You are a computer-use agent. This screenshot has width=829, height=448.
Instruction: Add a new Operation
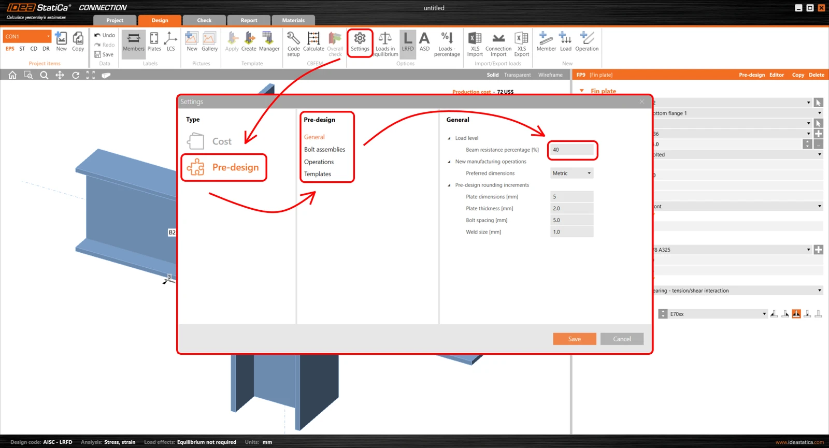coord(587,42)
